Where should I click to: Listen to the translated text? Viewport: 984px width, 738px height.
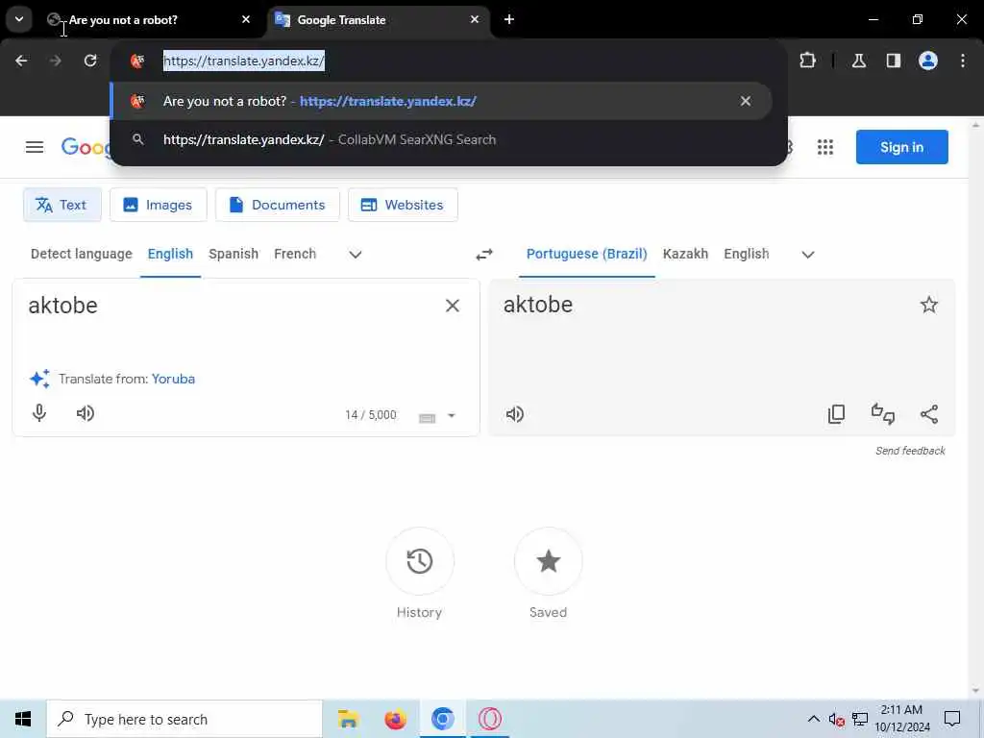tap(515, 414)
